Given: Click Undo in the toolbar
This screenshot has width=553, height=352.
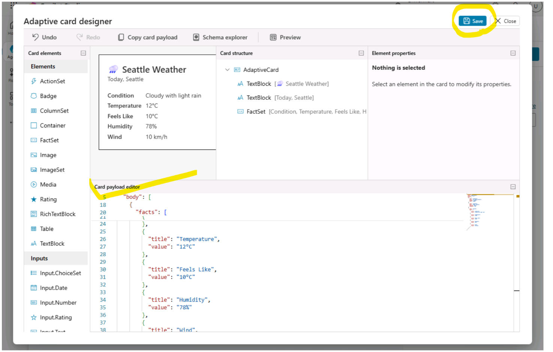Looking at the screenshot, I should (44, 37).
